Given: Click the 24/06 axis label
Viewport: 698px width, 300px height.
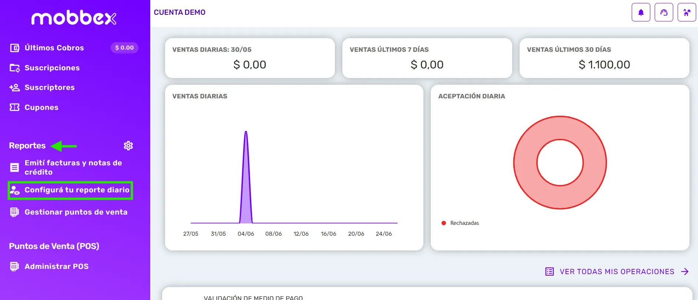Looking at the screenshot, I should click(384, 234).
